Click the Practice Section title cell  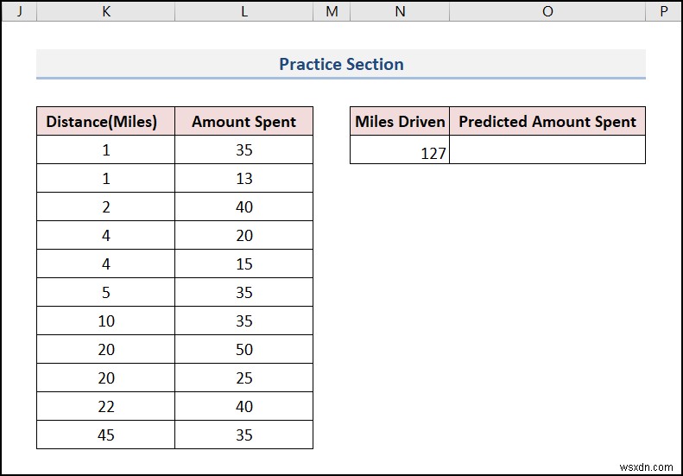point(341,64)
